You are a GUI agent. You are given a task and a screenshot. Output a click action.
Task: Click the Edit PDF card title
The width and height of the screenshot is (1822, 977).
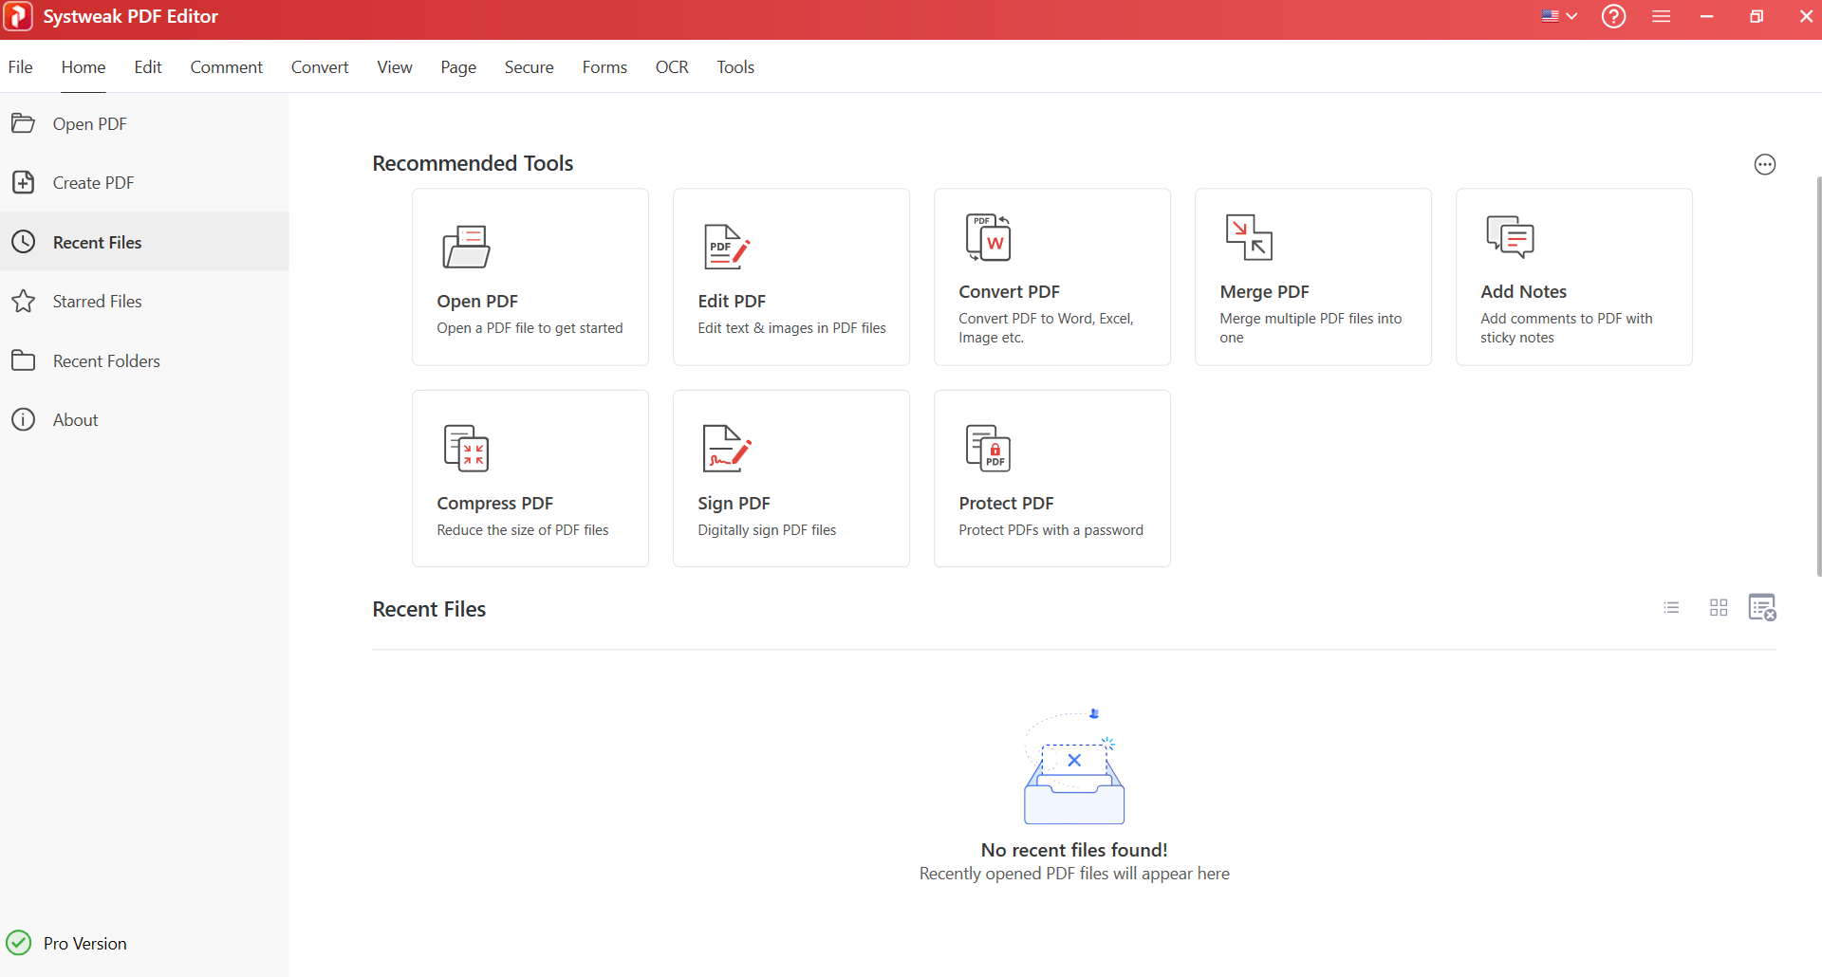pyautogui.click(x=732, y=302)
